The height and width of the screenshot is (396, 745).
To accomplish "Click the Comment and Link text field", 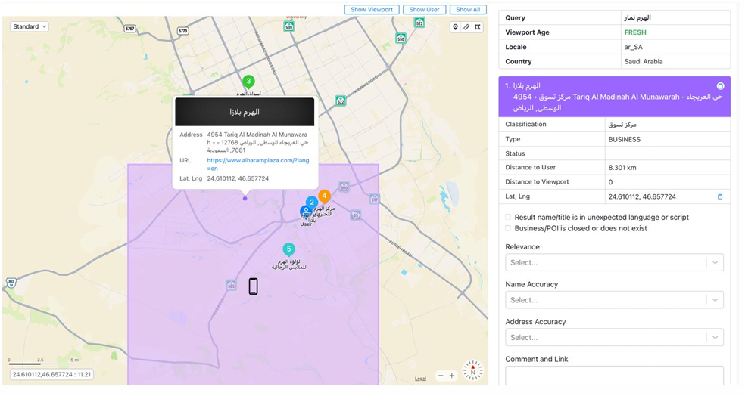I will (x=614, y=376).
